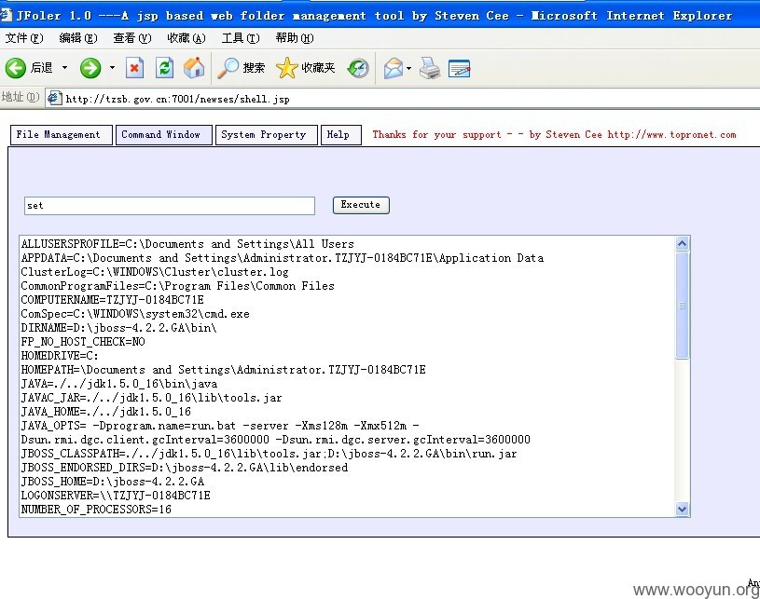The width and height of the screenshot is (760, 599).
Task: Click the 后退 back label in toolbar
Action: point(42,68)
